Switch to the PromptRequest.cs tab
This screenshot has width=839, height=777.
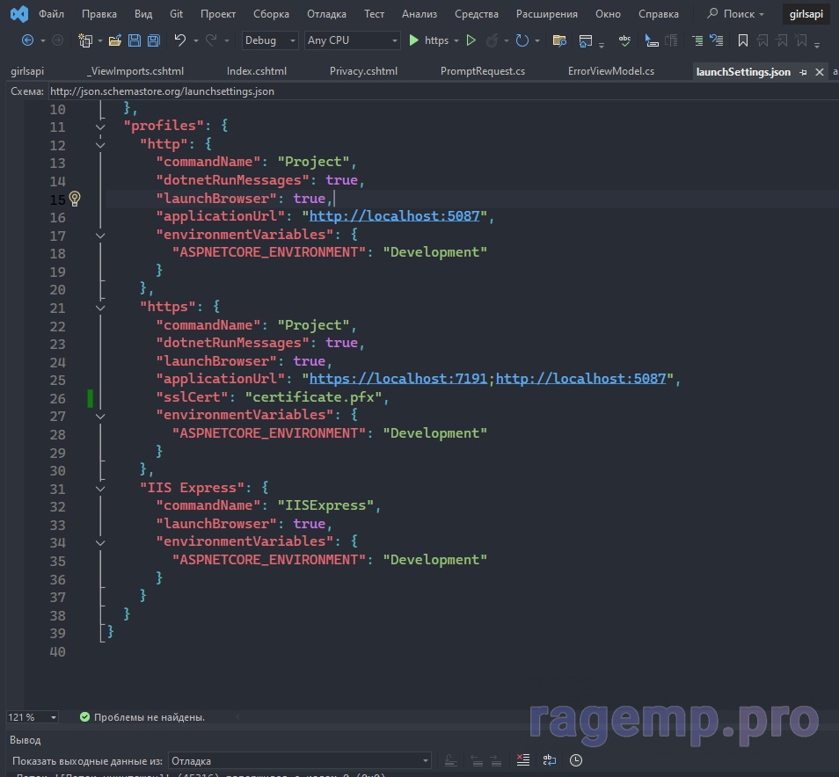(482, 71)
